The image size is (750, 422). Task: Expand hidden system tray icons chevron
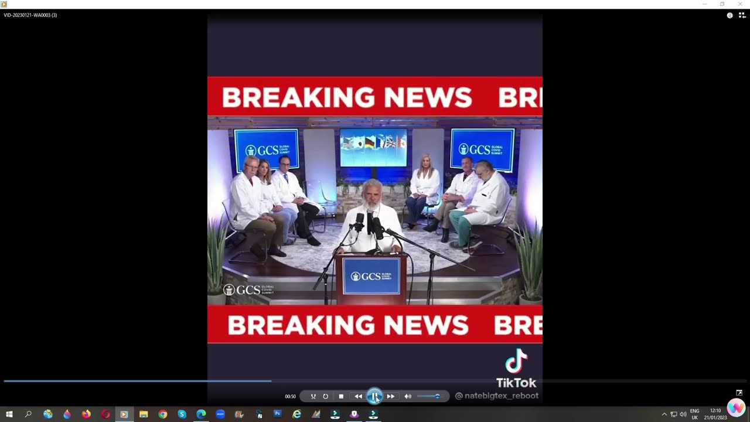point(664,414)
